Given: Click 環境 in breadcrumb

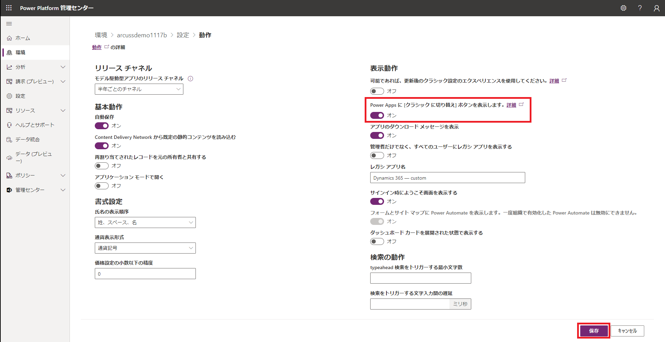Looking at the screenshot, I should [x=101, y=35].
